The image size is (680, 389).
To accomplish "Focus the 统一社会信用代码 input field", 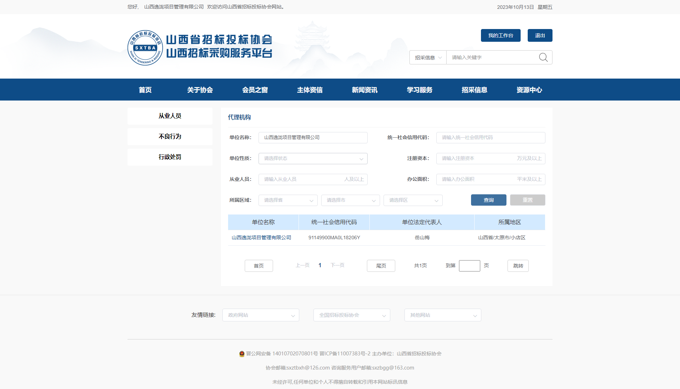I will (491, 138).
